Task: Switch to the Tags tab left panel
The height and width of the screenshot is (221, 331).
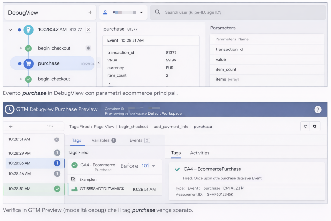Action: pos(76,140)
